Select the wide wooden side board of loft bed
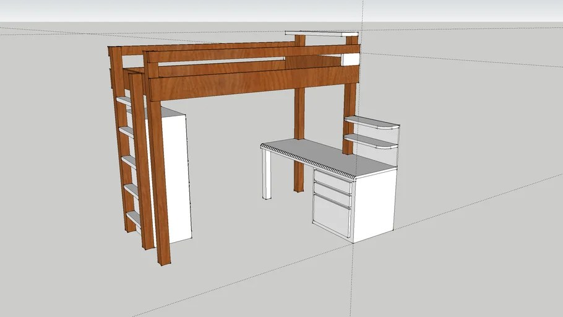The width and height of the screenshot is (563, 317). coord(253,84)
